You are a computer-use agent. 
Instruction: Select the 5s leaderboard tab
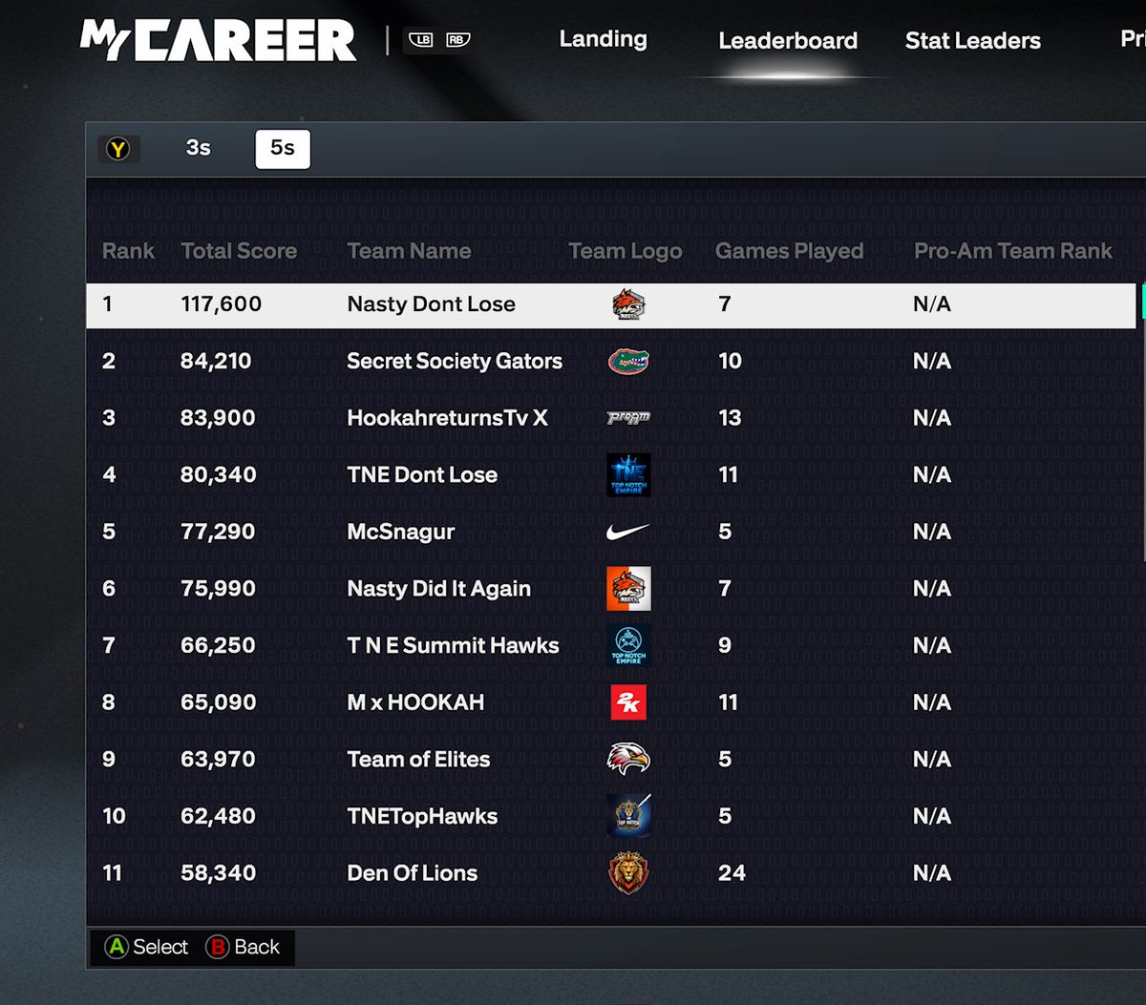coord(283,149)
